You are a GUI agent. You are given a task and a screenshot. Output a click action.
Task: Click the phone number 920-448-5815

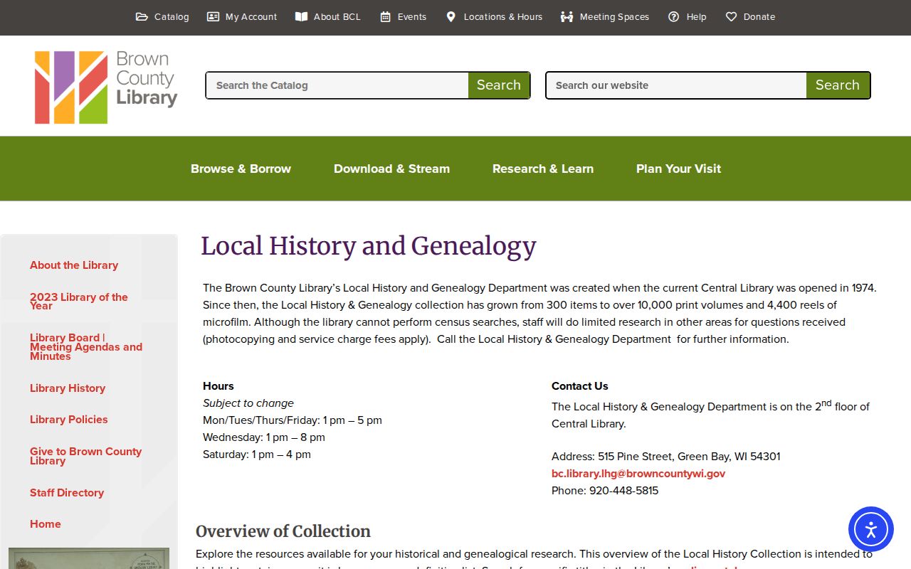[624, 491]
